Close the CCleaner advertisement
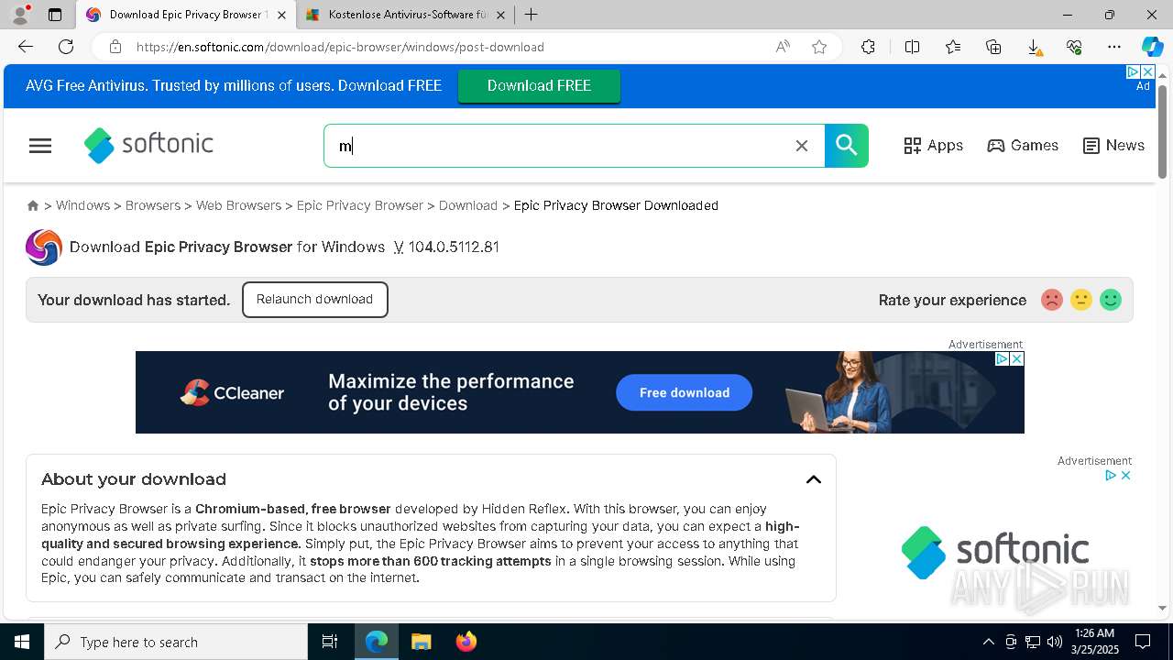The width and height of the screenshot is (1173, 660). (1016, 359)
